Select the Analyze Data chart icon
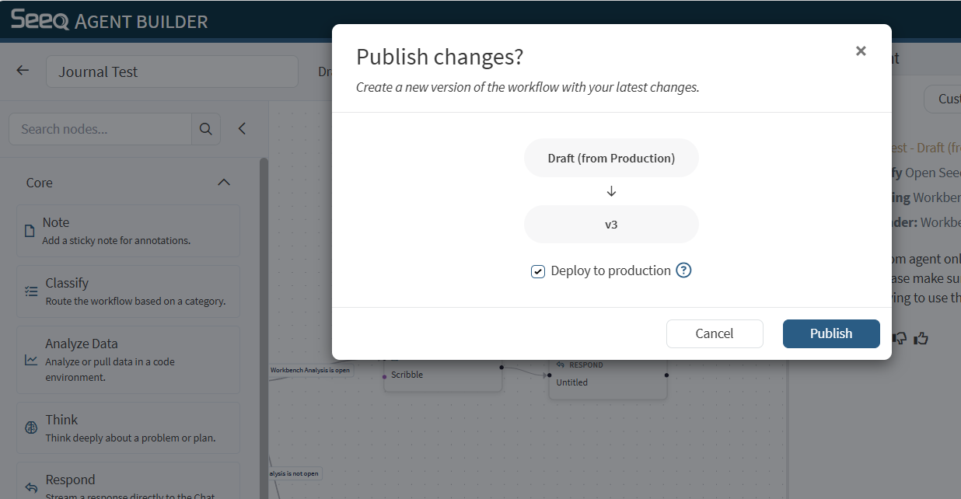 click(x=31, y=360)
